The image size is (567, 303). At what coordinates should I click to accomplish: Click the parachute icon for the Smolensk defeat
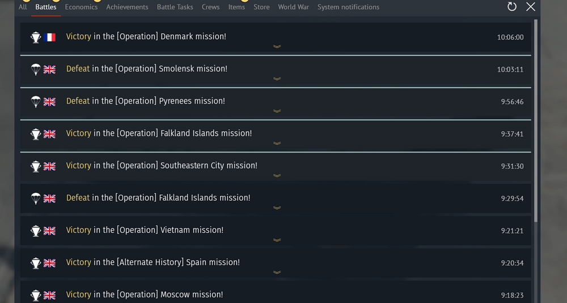36,70
